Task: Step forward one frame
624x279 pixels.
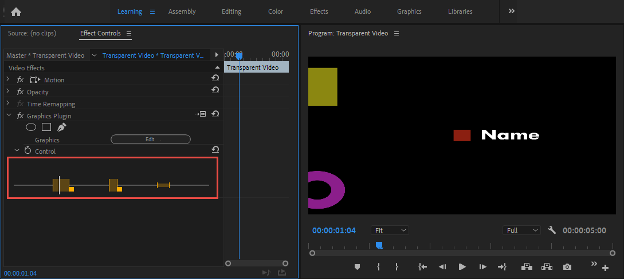Action: [482, 267]
